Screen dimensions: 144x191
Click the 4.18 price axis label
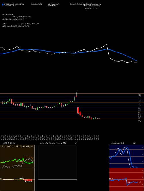pos(139,100)
